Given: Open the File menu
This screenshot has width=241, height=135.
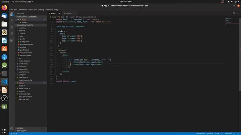Looking at the screenshot, I should 11,9.
